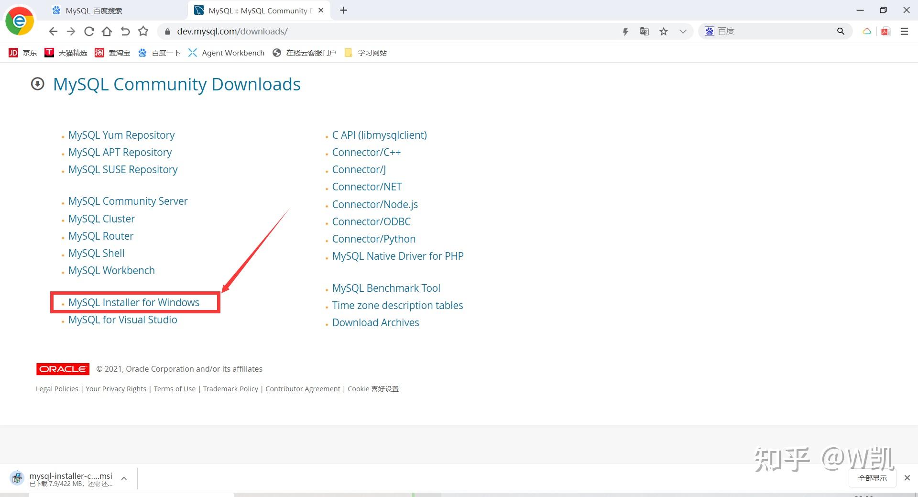Click the lightning speed mode icon
Image resolution: width=918 pixels, height=497 pixels.
pos(625,32)
